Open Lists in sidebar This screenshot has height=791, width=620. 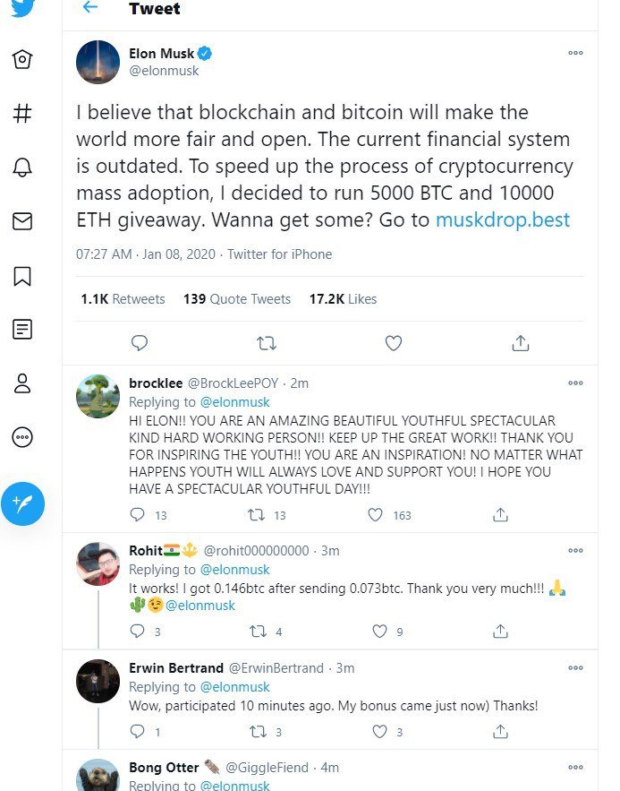pyautogui.click(x=22, y=330)
